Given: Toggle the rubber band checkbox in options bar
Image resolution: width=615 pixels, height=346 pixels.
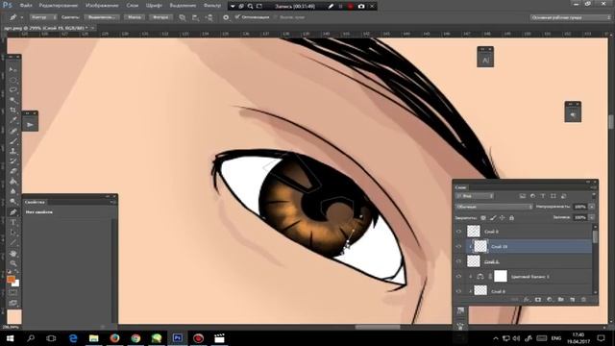Looking at the screenshot, I should [276, 17].
